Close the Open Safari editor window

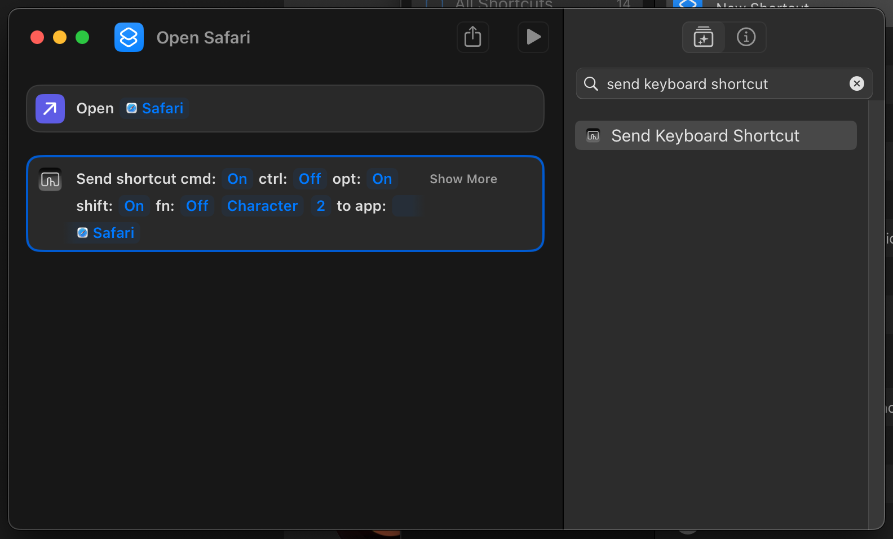(x=37, y=37)
